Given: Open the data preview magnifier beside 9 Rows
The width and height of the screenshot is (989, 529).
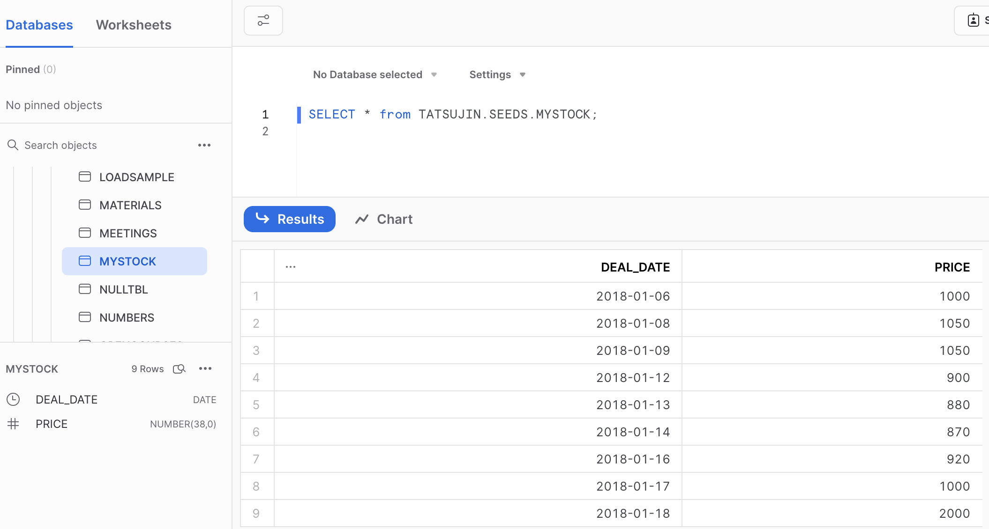Looking at the screenshot, I should pos(180,369).
